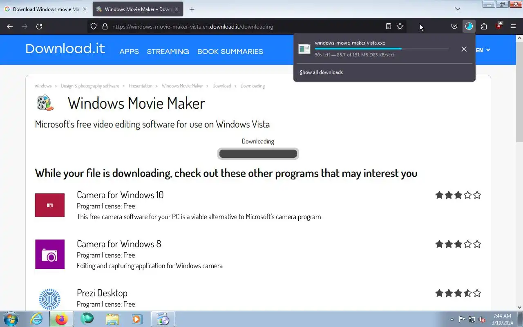This screenshot has height=327, width=523.
Task: Click Prezi Desktop star rating
Action: (x=458, y=293)
